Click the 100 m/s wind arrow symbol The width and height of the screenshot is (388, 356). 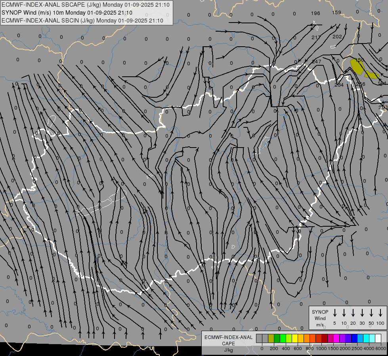(x=380, y=313)
